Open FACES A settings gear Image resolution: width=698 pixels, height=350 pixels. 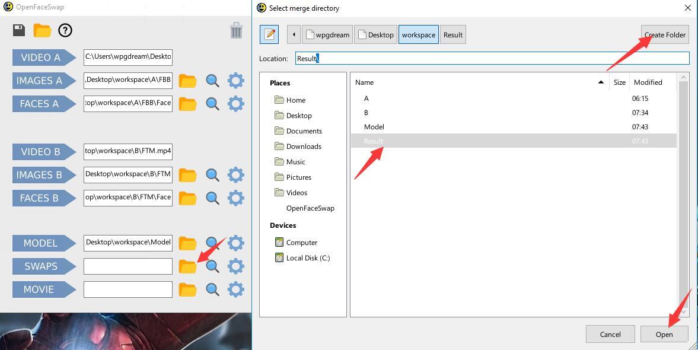[235, 104]
